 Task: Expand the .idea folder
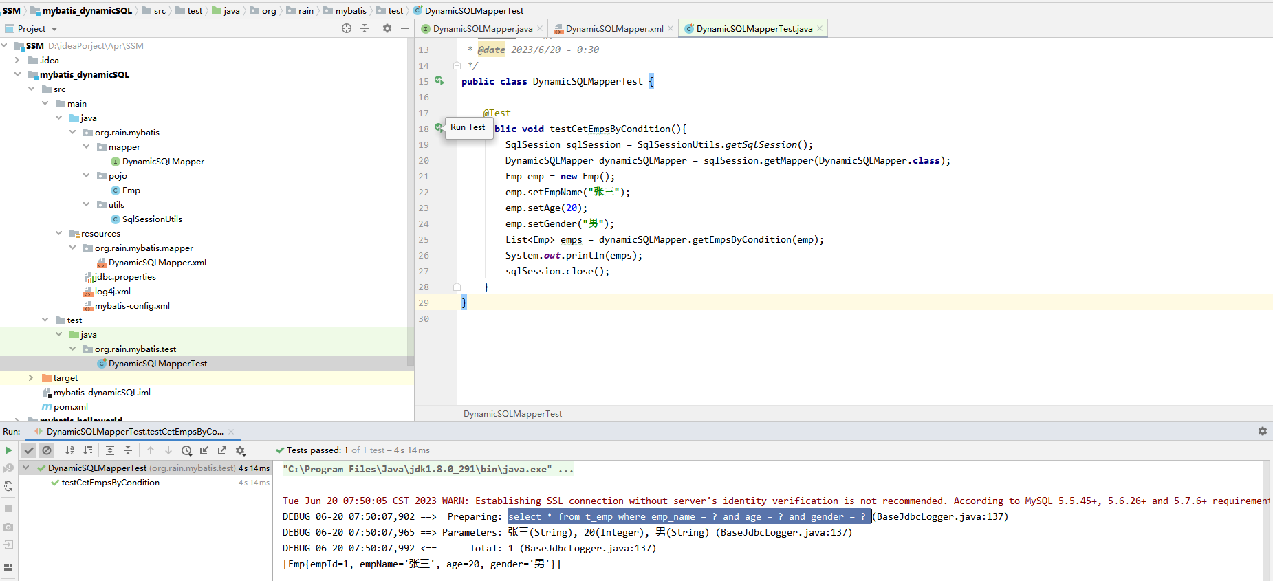coord(18,60)
